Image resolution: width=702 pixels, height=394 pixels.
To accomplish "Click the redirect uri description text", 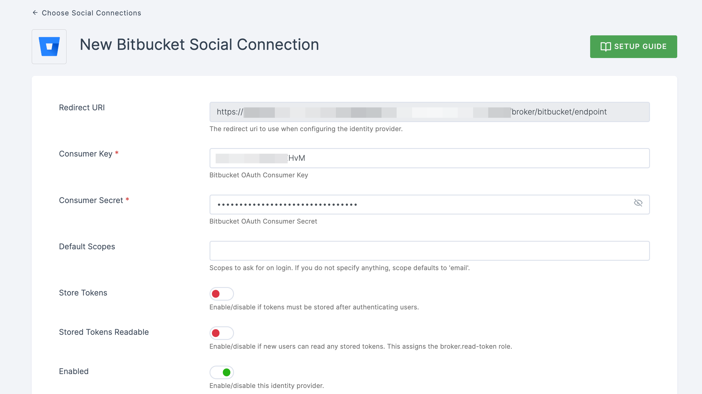I will pyautogui.click(x=306, y=129).
